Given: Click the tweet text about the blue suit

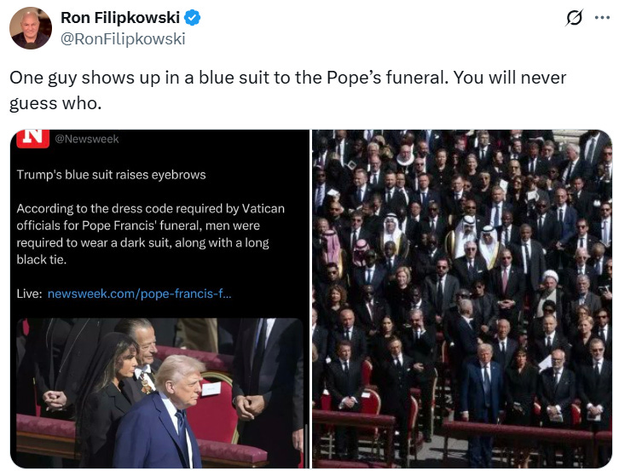Looking at the screenshot, I should pyautogui.click(x=288, y=90).
